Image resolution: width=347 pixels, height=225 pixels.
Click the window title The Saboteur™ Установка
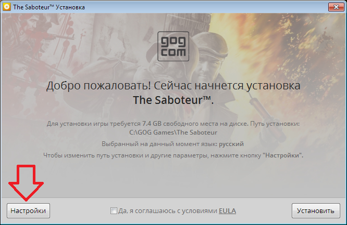coord(49,7)
